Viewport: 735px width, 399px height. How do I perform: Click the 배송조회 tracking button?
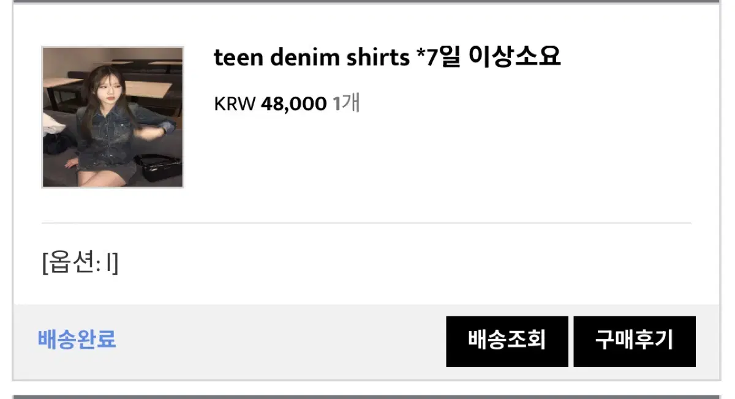pos(507,341)
